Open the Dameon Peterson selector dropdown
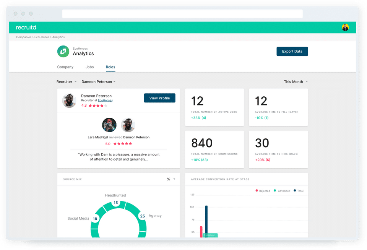This screenshot has width=367, height=250. coord(99,82)
